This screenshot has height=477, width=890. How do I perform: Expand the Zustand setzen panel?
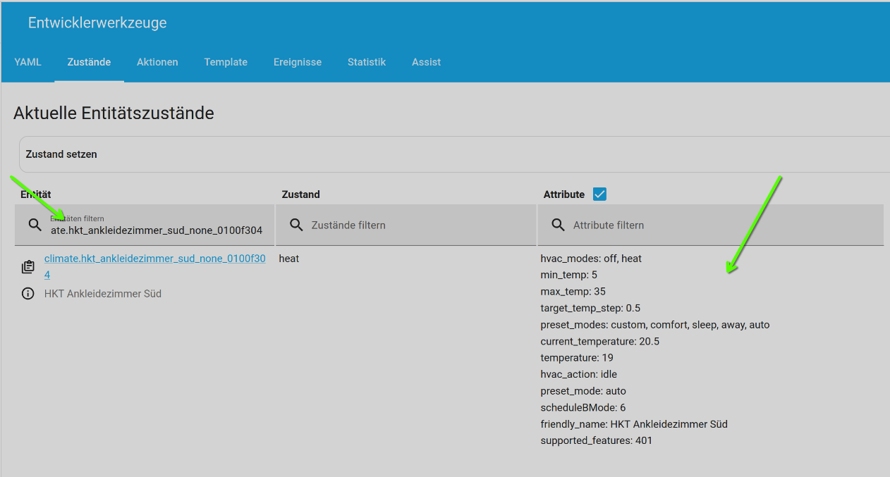451,154
